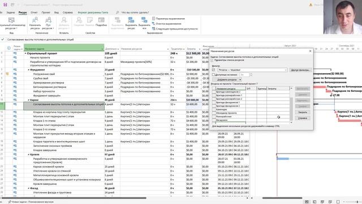
Task: Switch to Report view in status bar
Action: 338,202
